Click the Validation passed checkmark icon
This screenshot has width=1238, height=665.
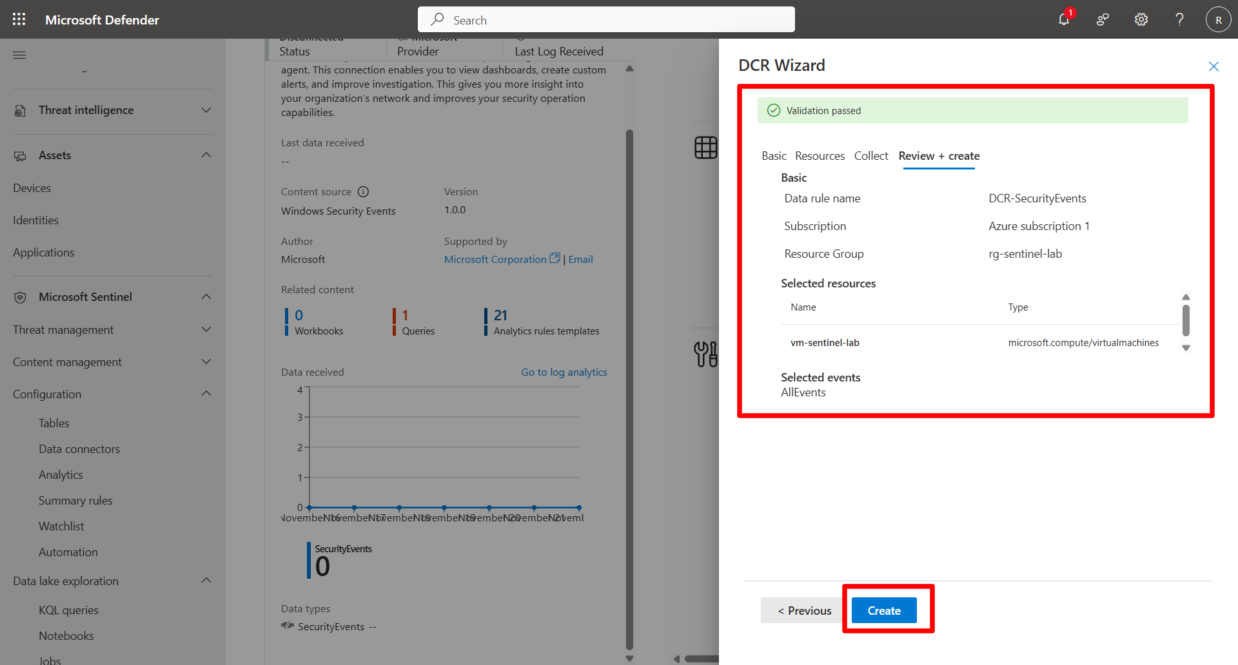pos(774,110)
